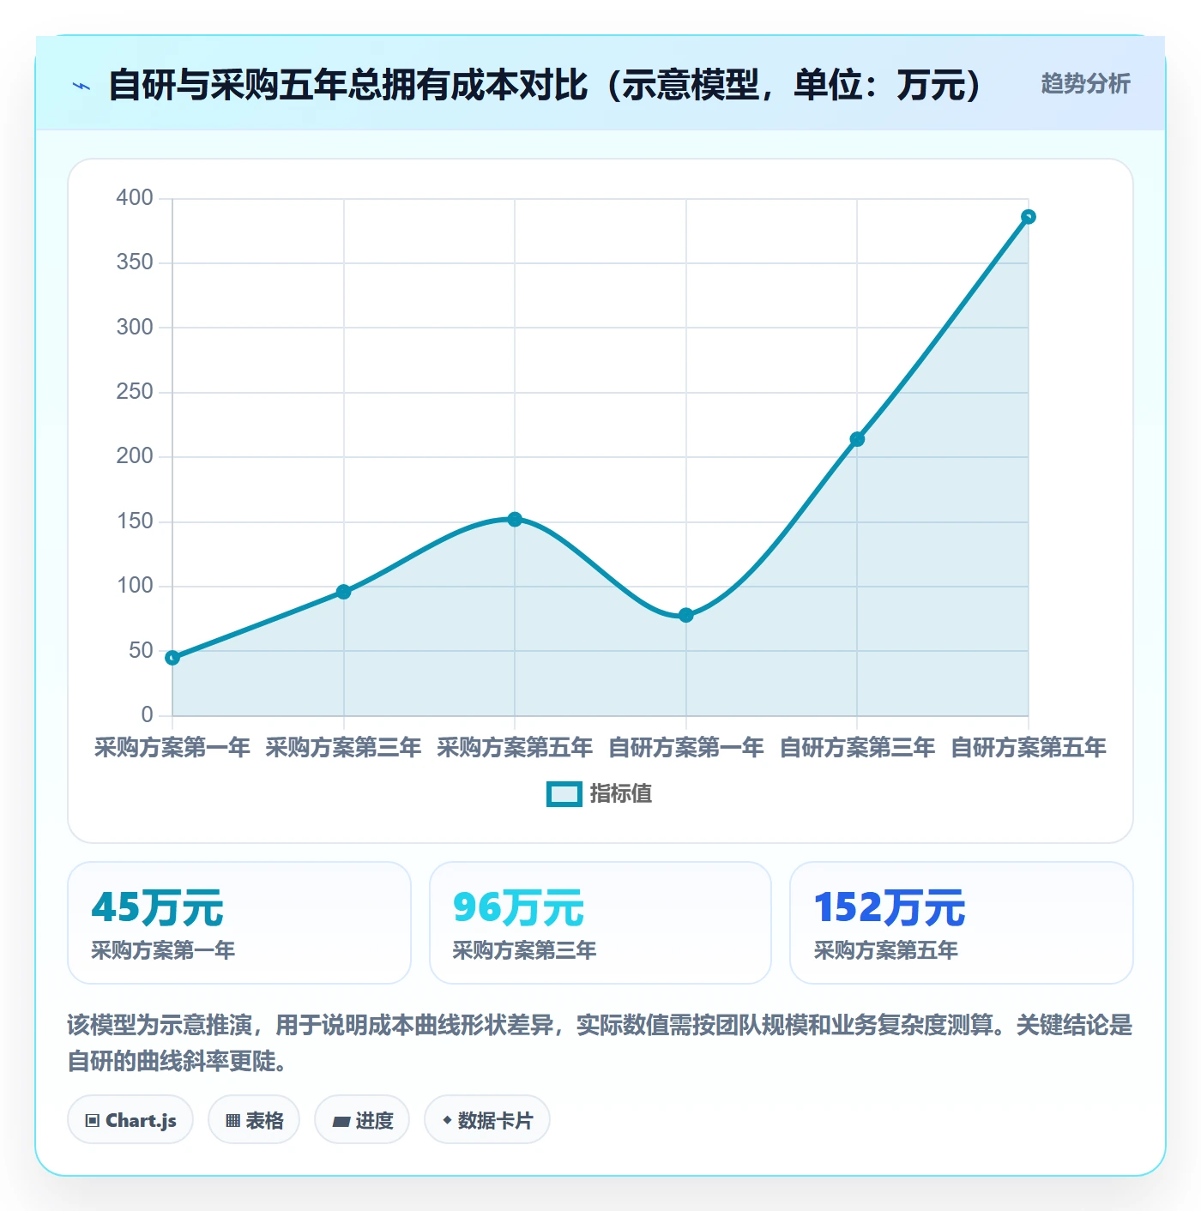Click the 数据卡片 tag
Image resolution: width=1201 pixels, height=1211 pixels.
(x=487, y=1120)
